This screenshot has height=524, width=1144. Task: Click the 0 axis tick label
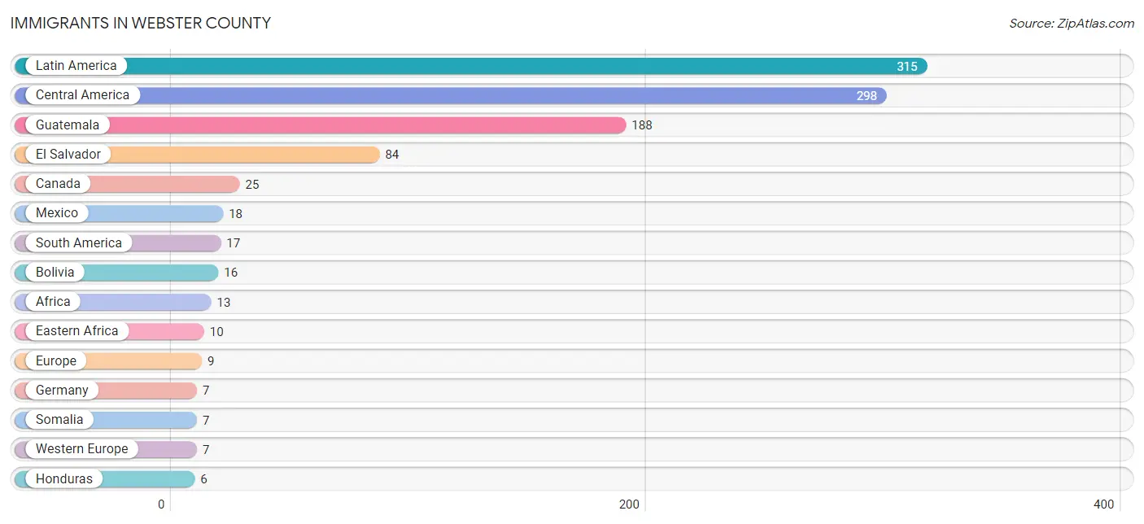161,504
